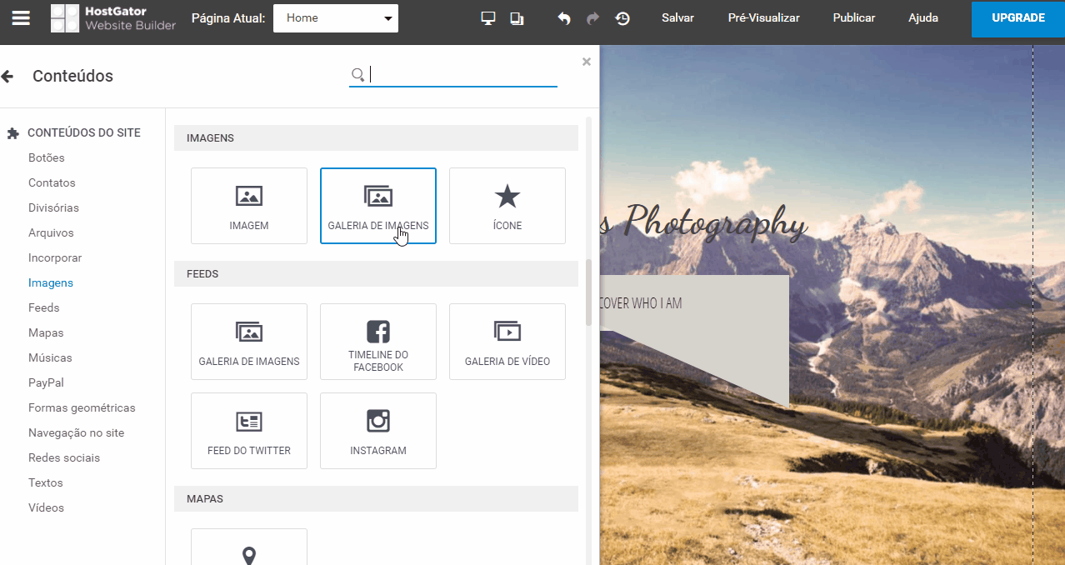Open the Arquivos category

(x=51, y=232)
